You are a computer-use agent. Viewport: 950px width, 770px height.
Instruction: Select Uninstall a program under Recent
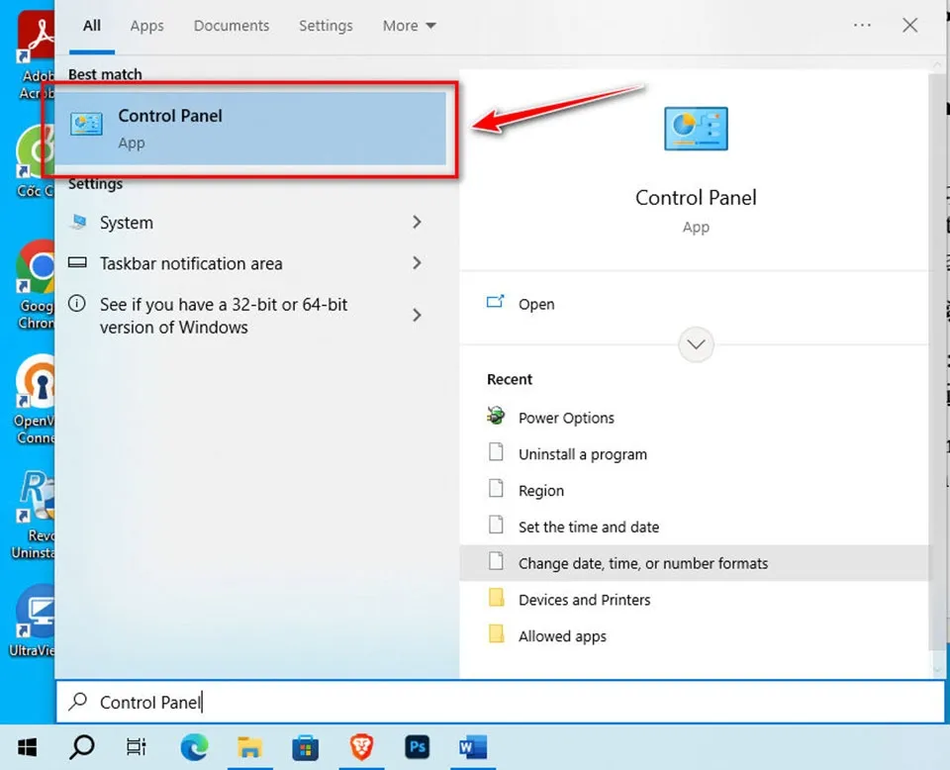(583, 454)
